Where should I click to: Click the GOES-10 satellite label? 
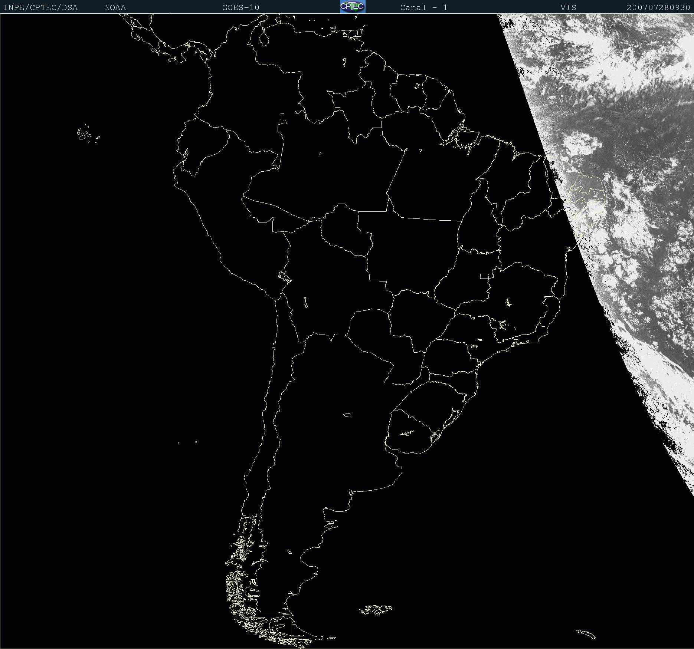[x=241, y=7]
